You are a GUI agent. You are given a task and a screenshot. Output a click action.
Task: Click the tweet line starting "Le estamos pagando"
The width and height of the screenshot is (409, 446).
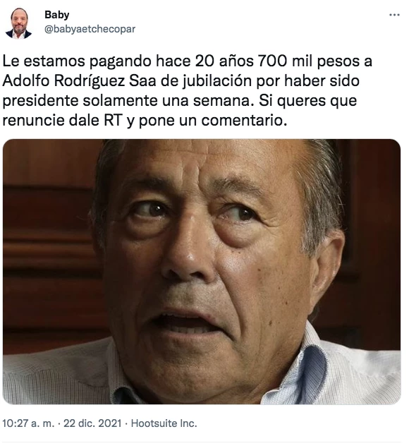tap(187, 61)
